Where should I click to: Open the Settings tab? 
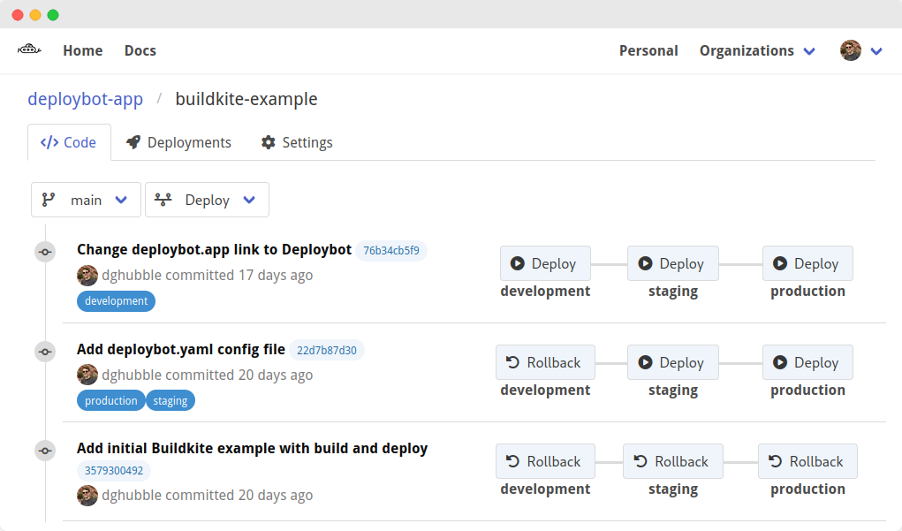pyautogui.click(x=297, y=142)
